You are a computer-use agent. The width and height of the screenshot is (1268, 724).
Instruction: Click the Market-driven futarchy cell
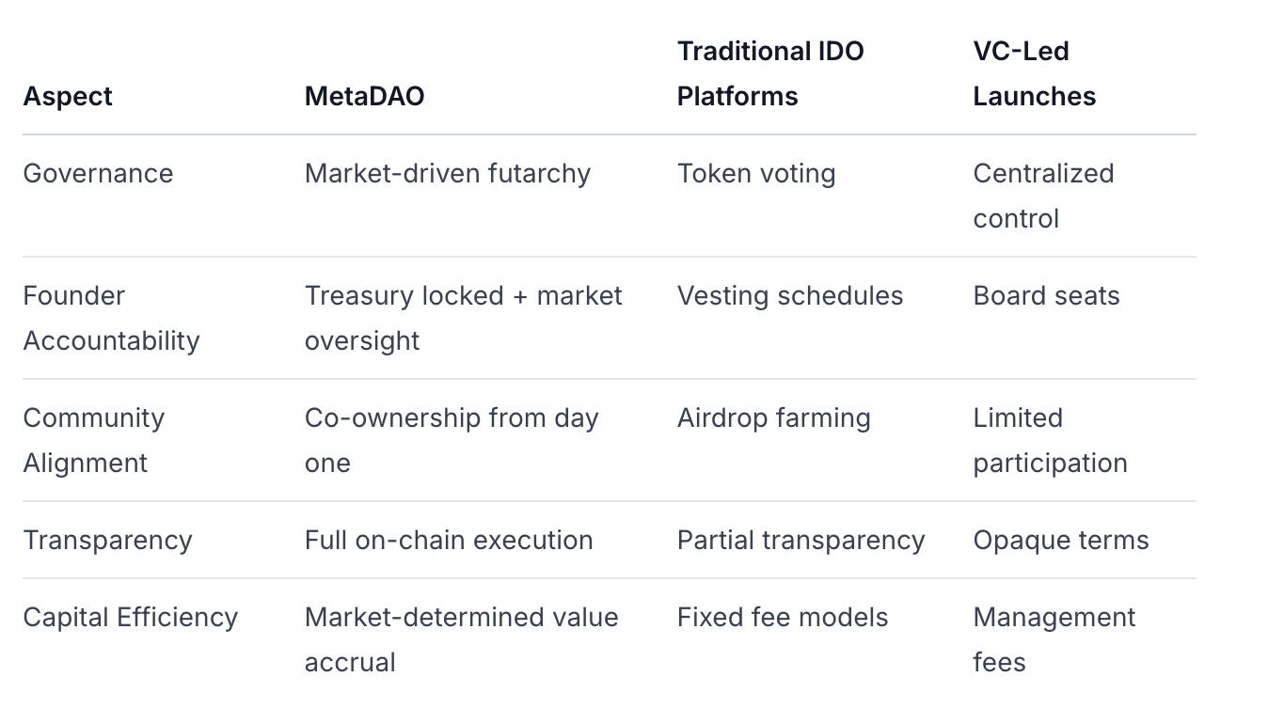click(x=447, y=174)
